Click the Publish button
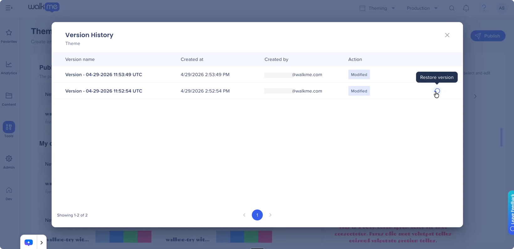Screen dimensions: 514x249 [x=488, y=36]
